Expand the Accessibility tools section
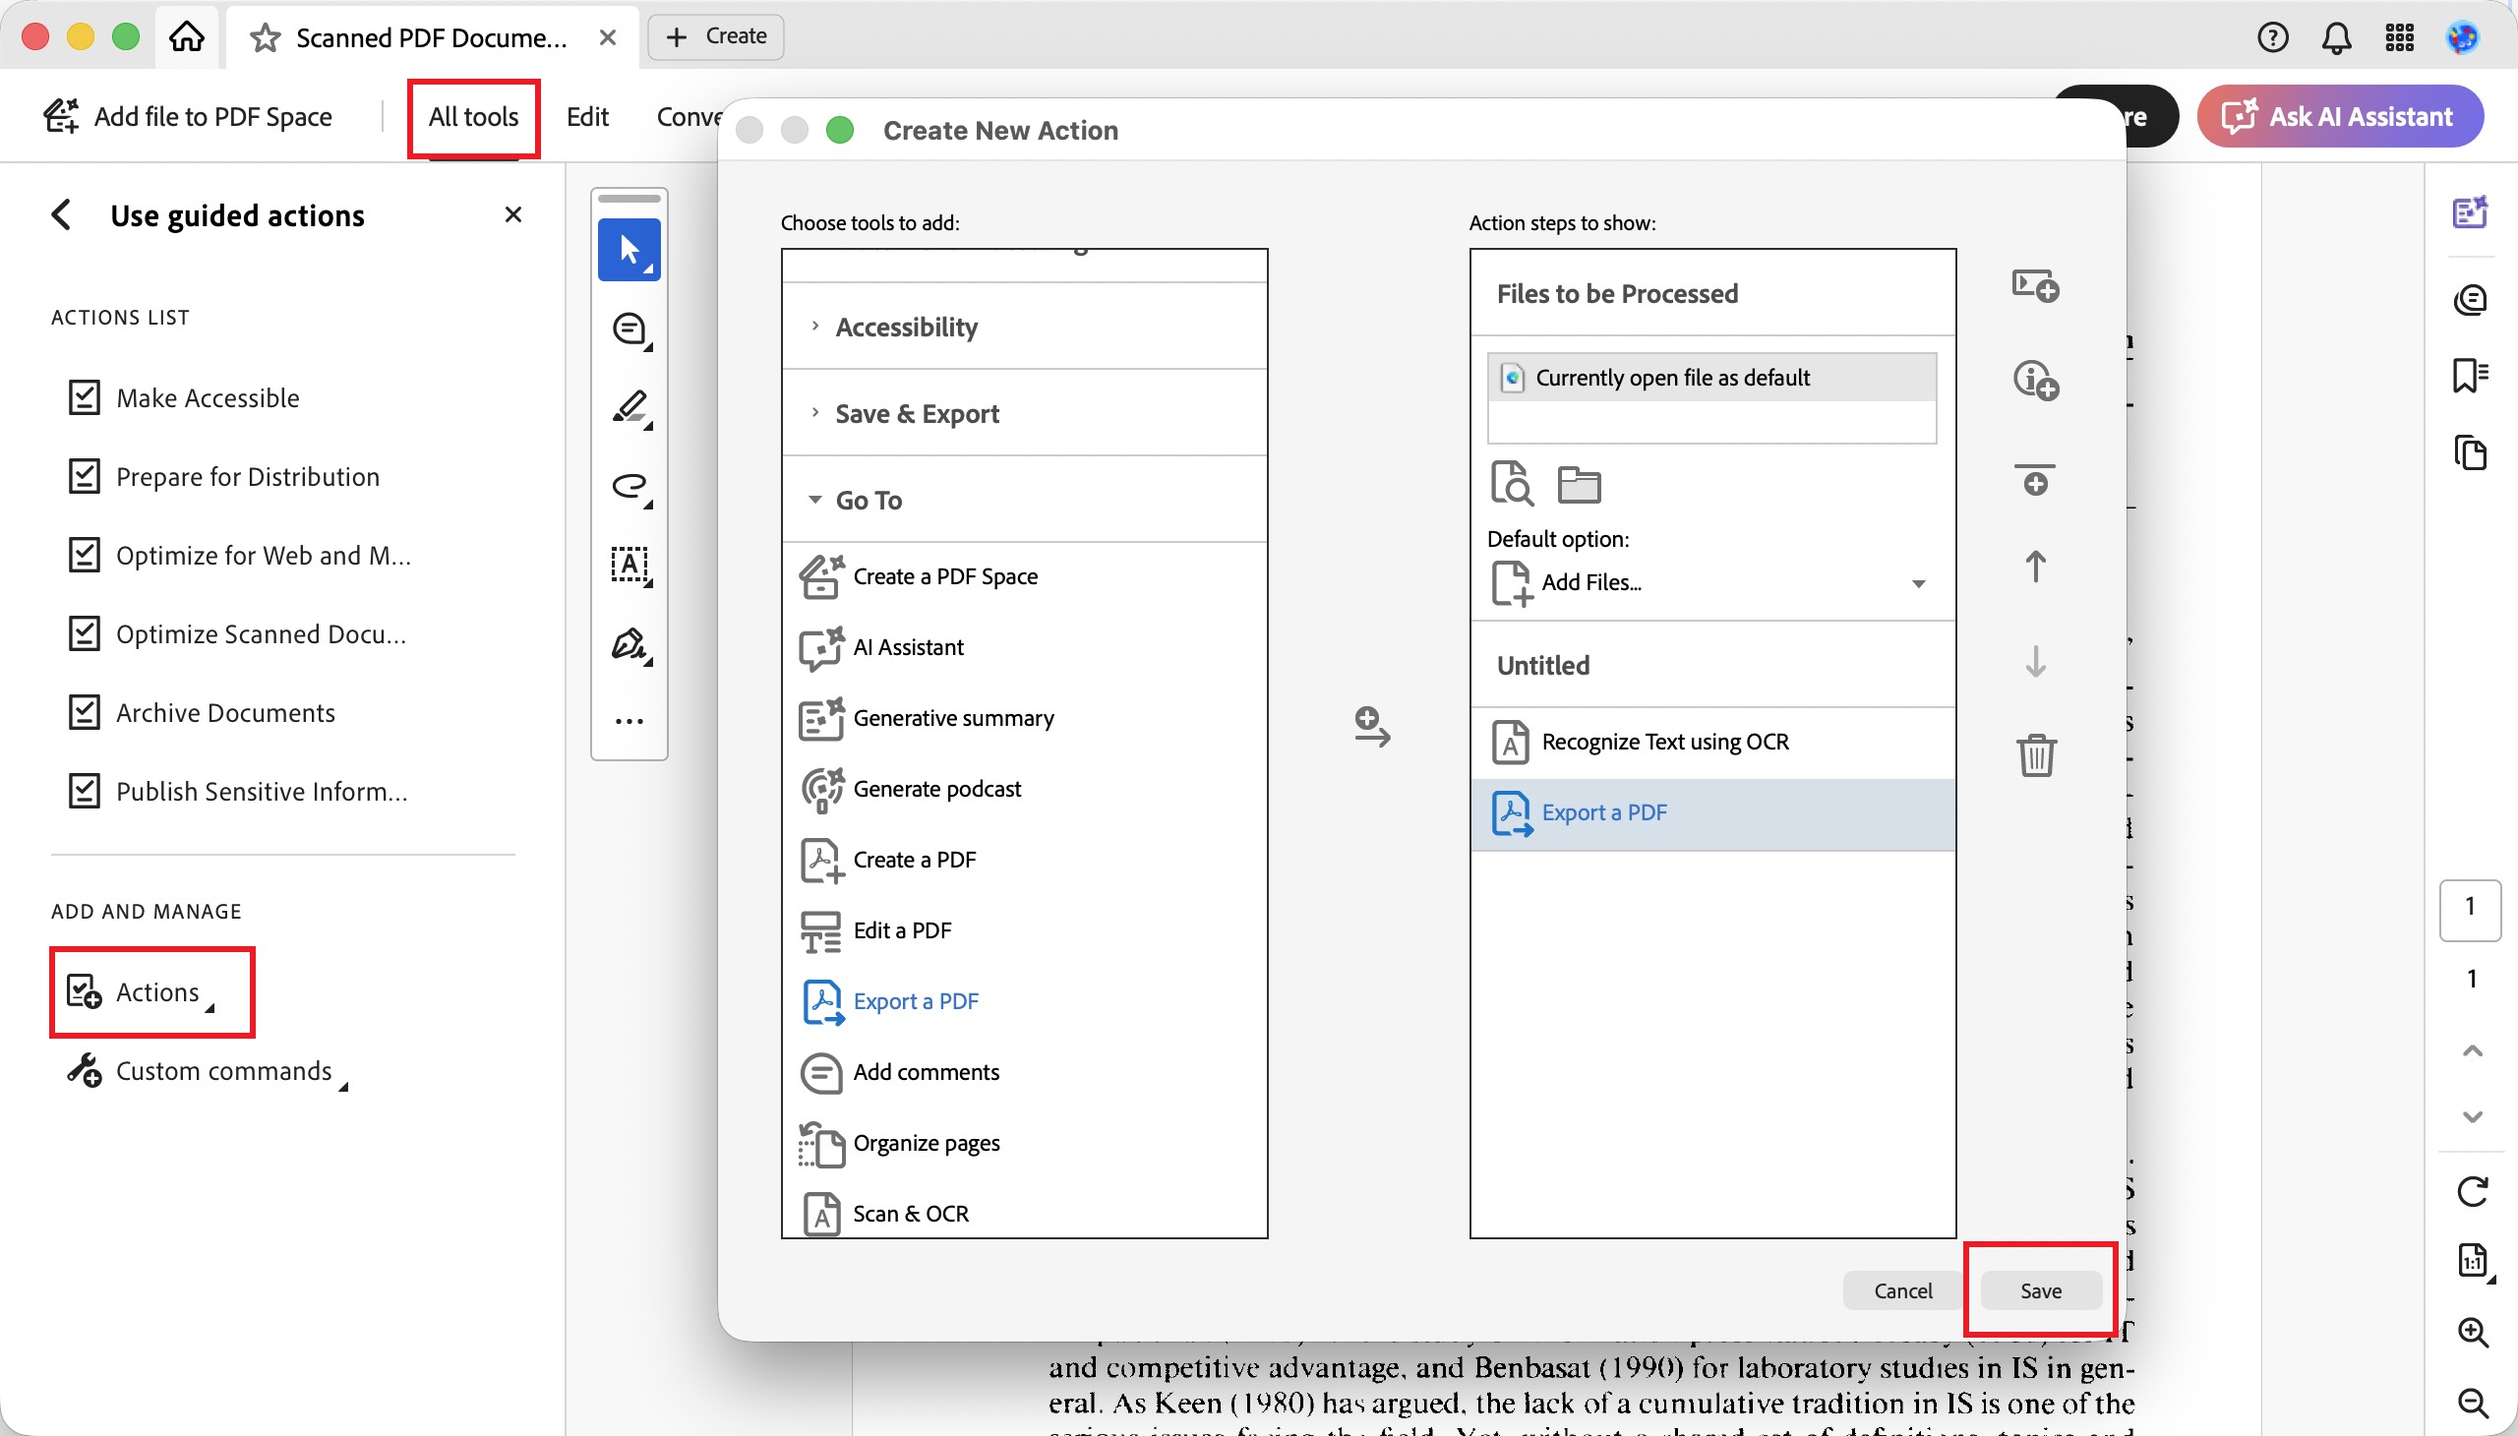The image size is (2518, 1436). (1024, 327)
